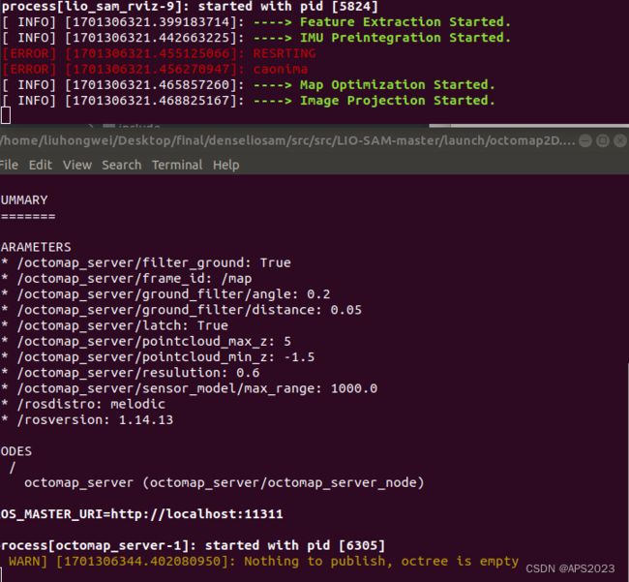Click the 'Feature Extraction Started.' log line

pos(256,22)
